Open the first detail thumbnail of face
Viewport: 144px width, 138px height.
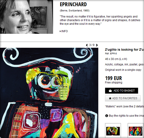(x=113, y=131)
